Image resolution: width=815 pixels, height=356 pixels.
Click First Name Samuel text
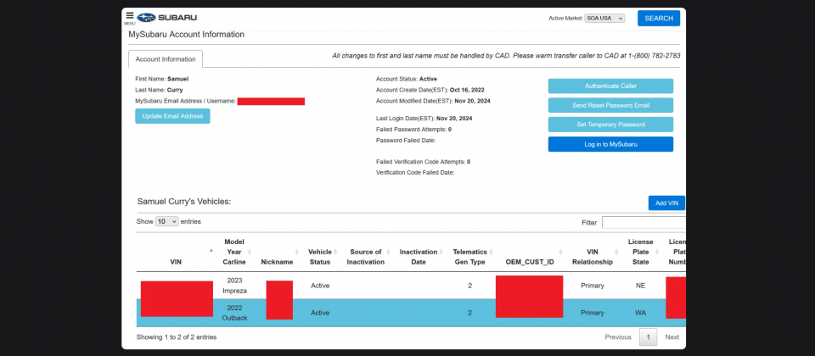tap(161, 79)
